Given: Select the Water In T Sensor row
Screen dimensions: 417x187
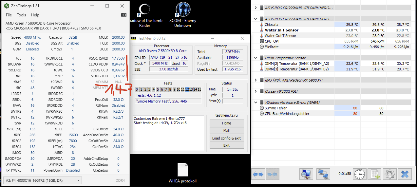Looking at the screenshot, I should click(x=334, y=30).
